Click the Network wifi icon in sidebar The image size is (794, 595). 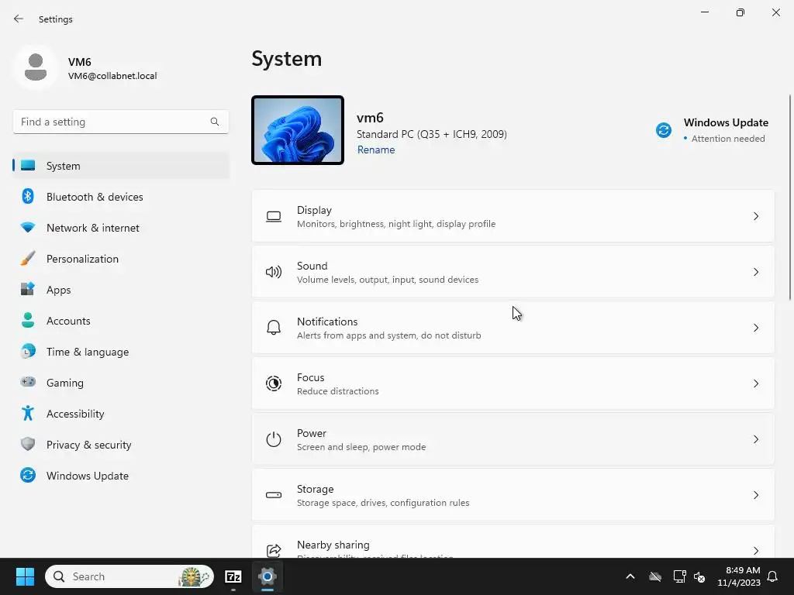(28, 227)
